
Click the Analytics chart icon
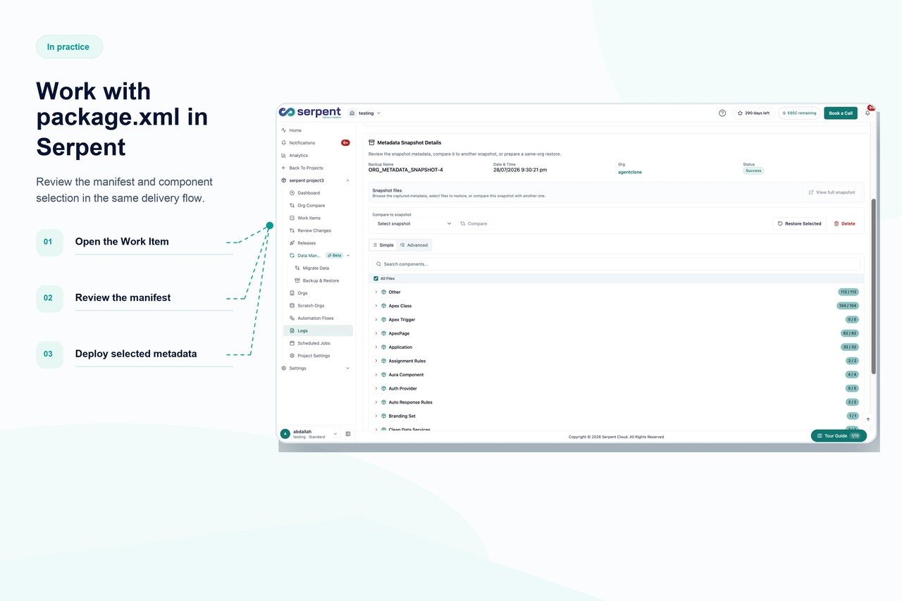coord(283,156)
